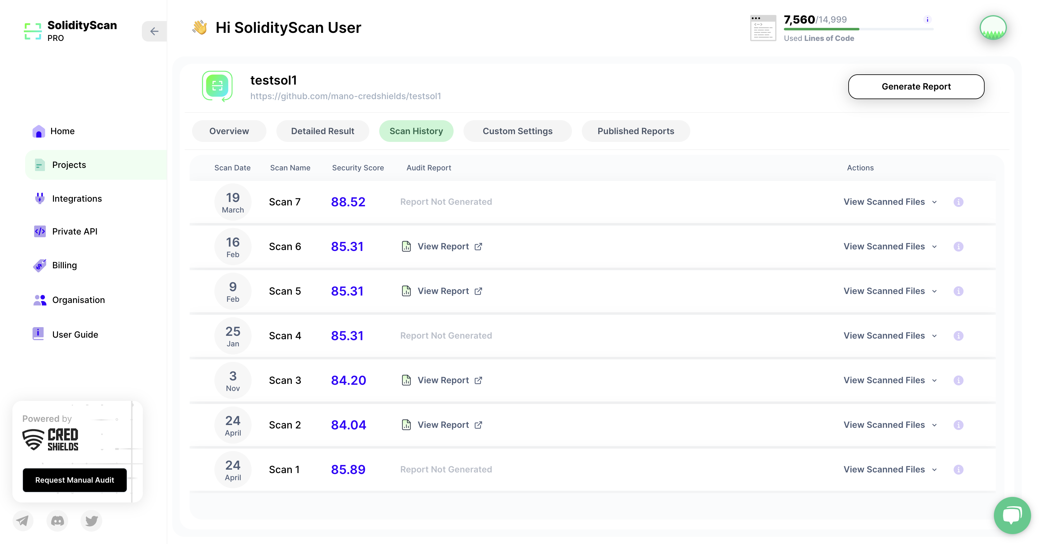Collapse sidebar with back arrow button

154,31
